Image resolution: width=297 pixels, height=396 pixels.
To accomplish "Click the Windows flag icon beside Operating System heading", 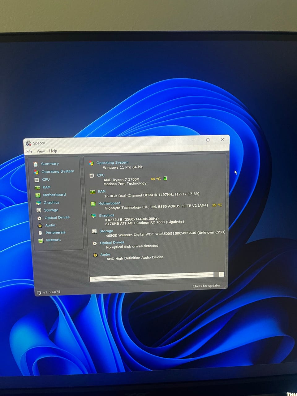I will pyautogui.click(x=91, y=163).
